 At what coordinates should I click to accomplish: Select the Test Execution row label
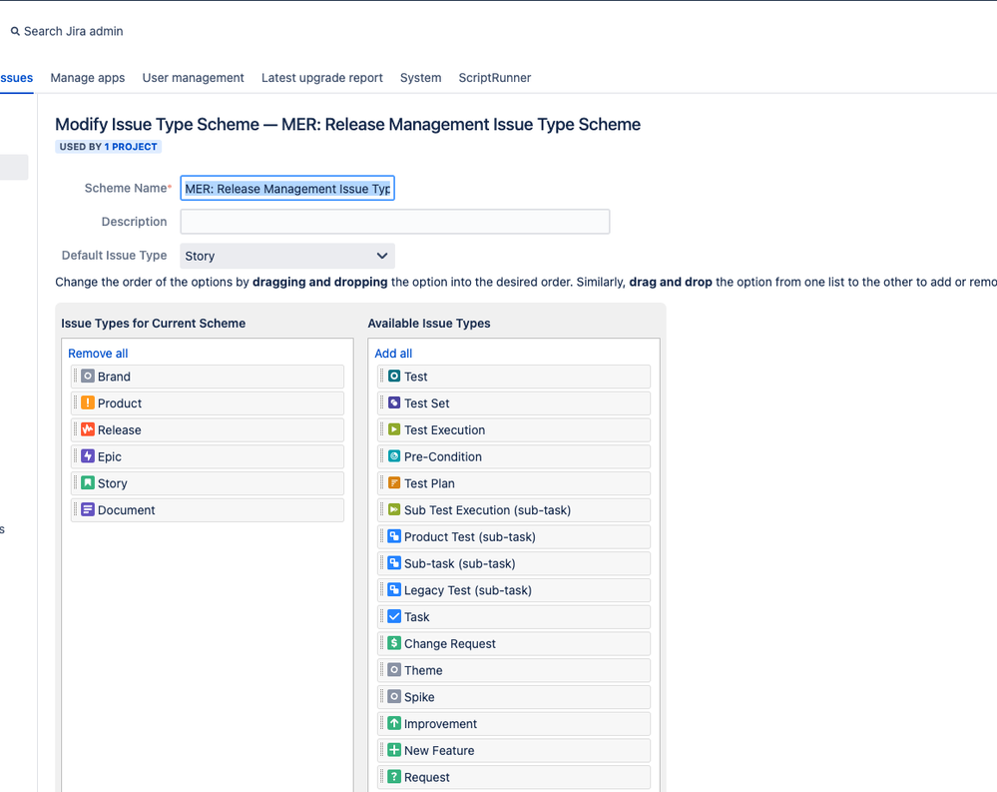click(x=444, y=430)
